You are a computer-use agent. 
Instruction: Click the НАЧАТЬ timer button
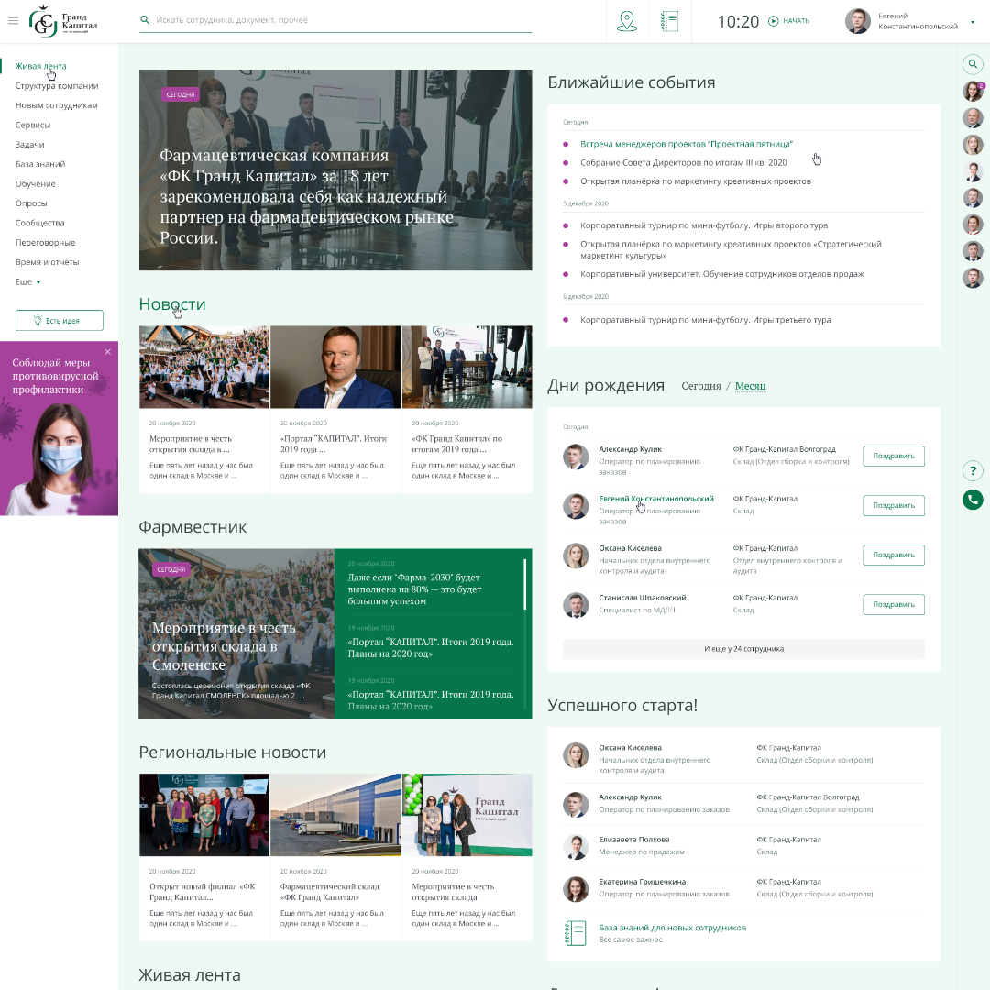pos(796,21)
